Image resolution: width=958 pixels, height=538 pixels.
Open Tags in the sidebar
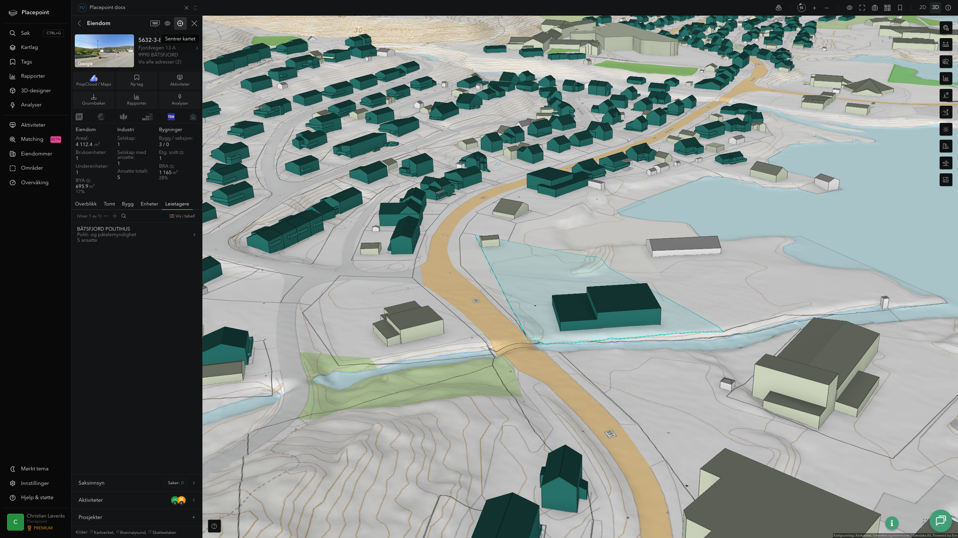(36, 62)
